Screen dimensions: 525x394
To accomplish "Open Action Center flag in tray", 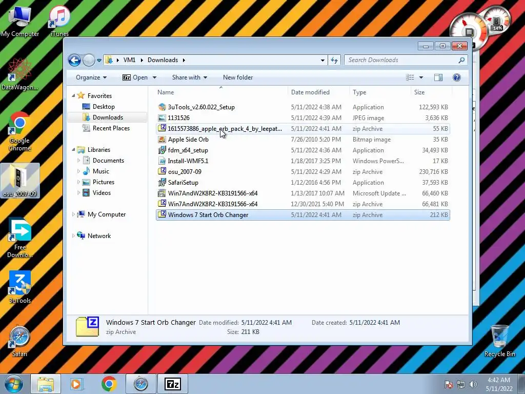I will (448, 384).
